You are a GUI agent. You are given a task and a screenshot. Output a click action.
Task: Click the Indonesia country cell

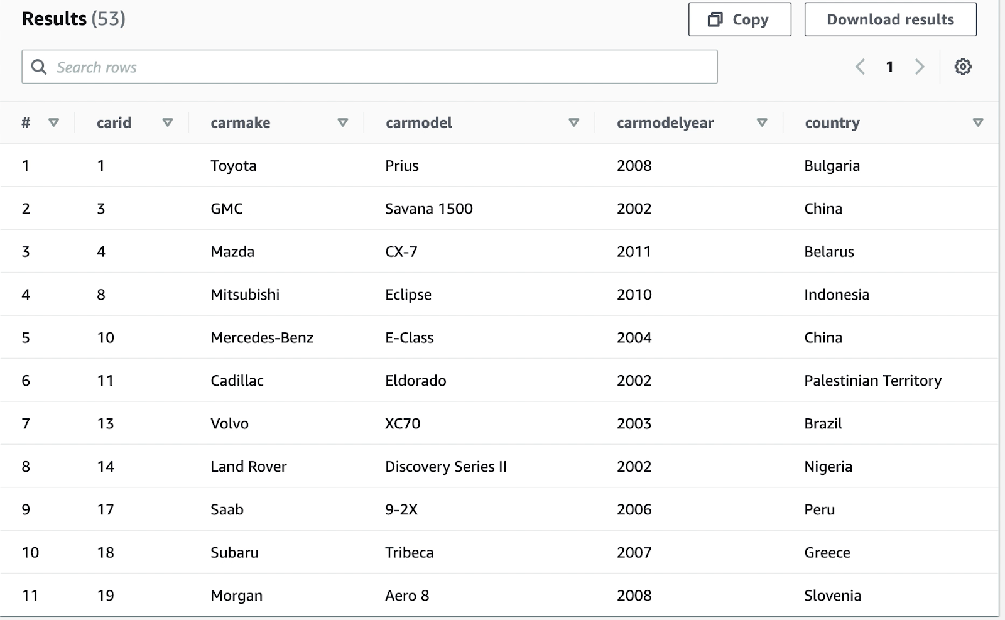click(x=837, y=295)
